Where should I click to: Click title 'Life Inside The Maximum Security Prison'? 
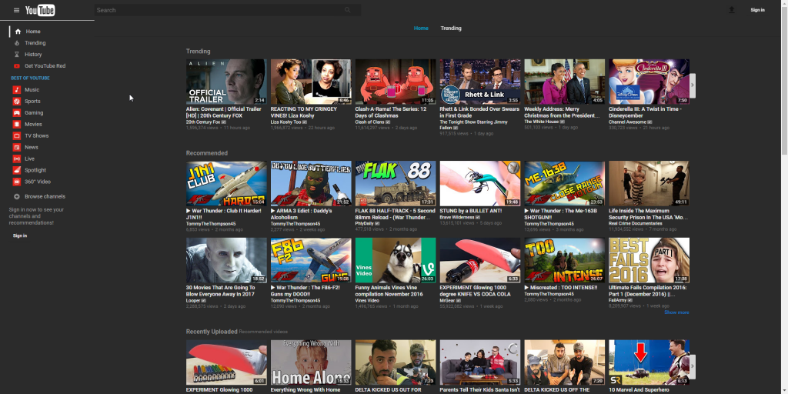[648, 214]
